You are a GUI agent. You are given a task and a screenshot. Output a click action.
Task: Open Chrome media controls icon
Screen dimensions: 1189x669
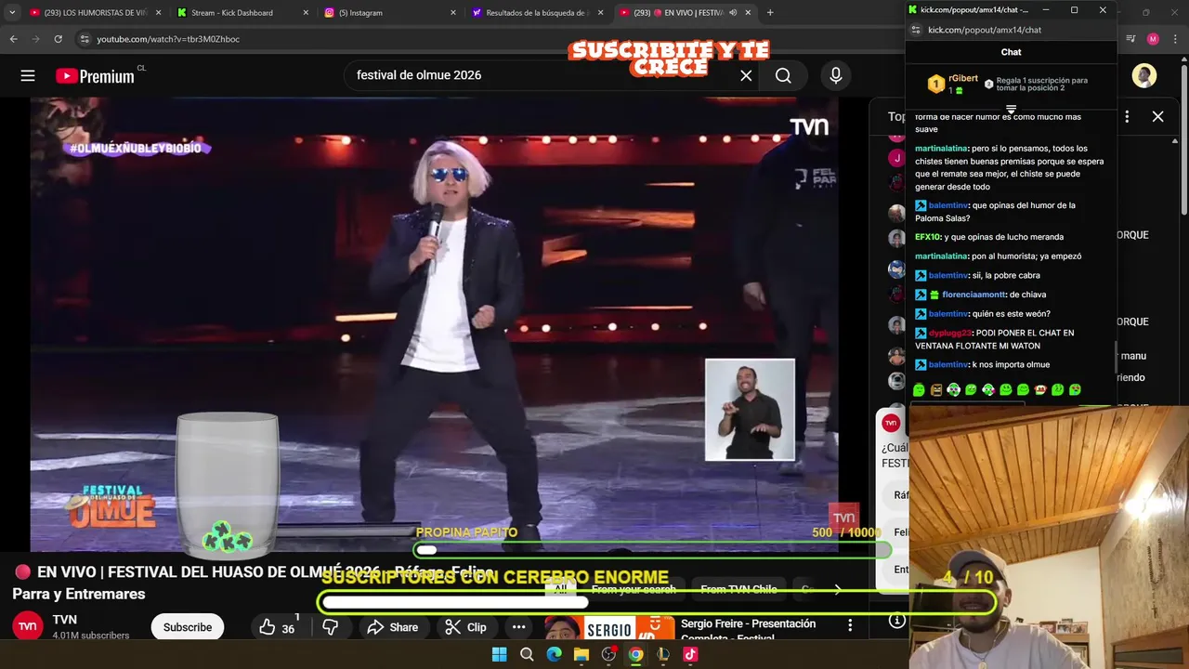point(1130,39)
